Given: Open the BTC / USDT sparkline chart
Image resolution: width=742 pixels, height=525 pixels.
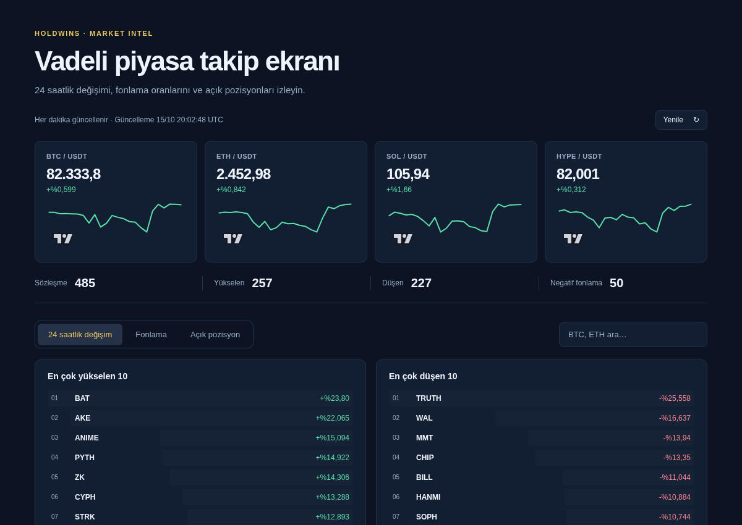Looking at the screenshot, I should pyautogui.click(x=116, y=225).
